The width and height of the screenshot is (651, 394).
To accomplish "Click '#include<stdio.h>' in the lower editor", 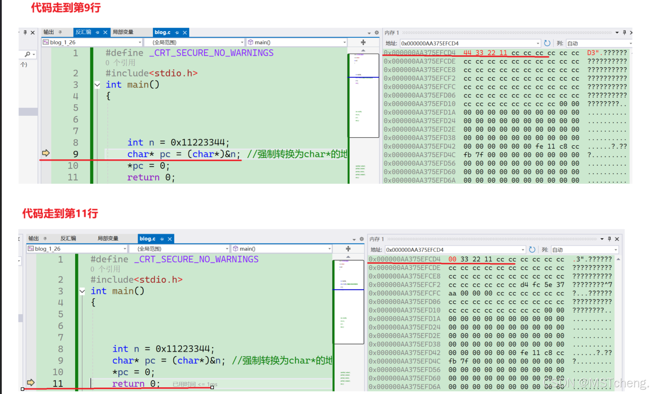I will [x=136, y=279].
